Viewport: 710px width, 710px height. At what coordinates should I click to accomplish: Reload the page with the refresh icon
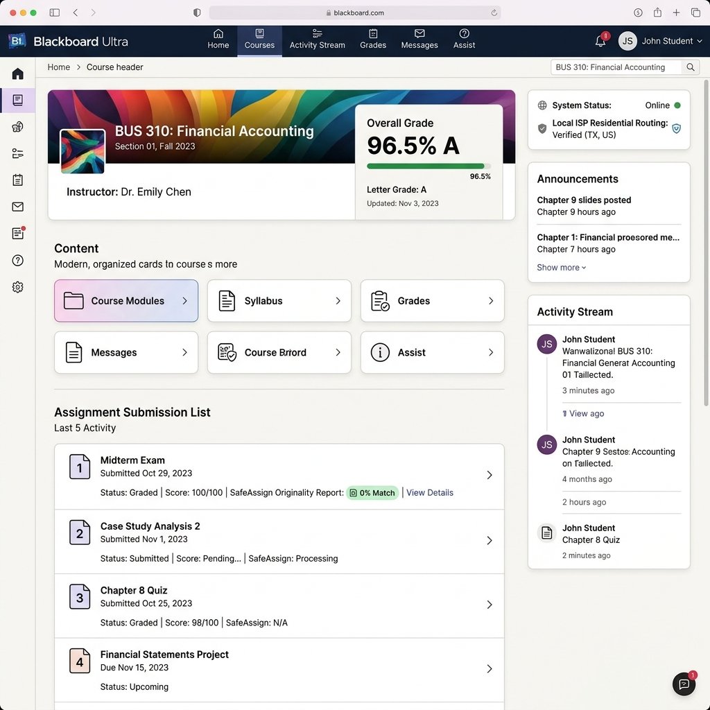[494, 12]
